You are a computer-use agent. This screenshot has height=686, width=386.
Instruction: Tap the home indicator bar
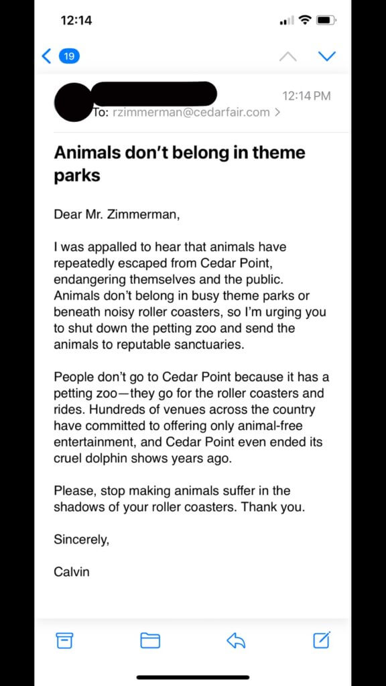tap(193, 678)
